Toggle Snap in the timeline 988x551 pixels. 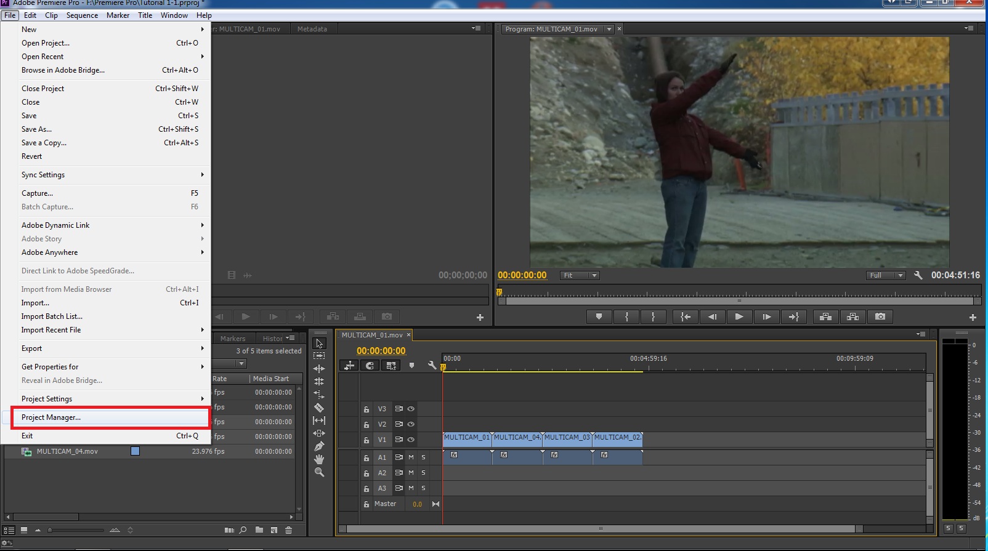click(370, 365)
